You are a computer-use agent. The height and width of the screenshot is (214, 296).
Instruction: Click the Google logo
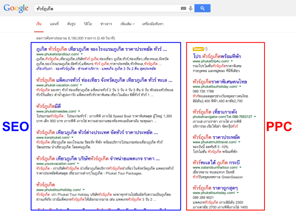coord(16,8)
